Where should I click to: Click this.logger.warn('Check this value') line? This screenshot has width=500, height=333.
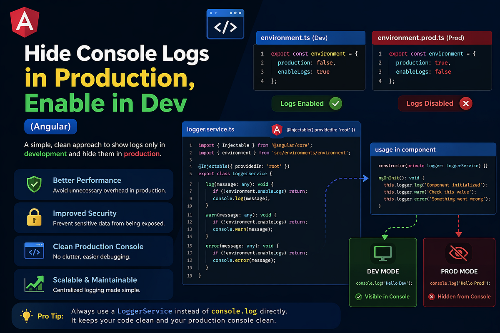coord(430,192)
